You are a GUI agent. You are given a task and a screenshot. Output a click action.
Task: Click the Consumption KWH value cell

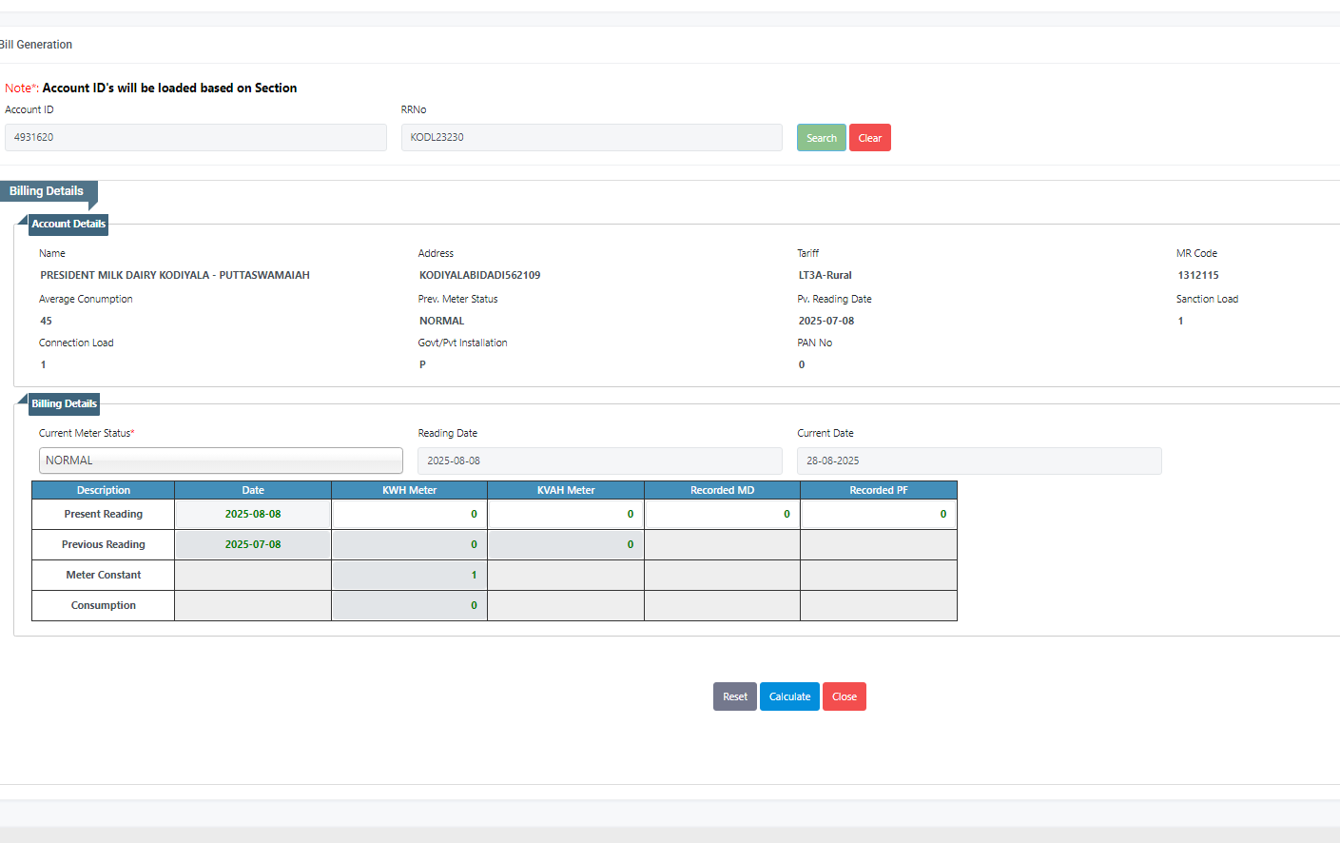pyautogui.click(x=409, y=605)
